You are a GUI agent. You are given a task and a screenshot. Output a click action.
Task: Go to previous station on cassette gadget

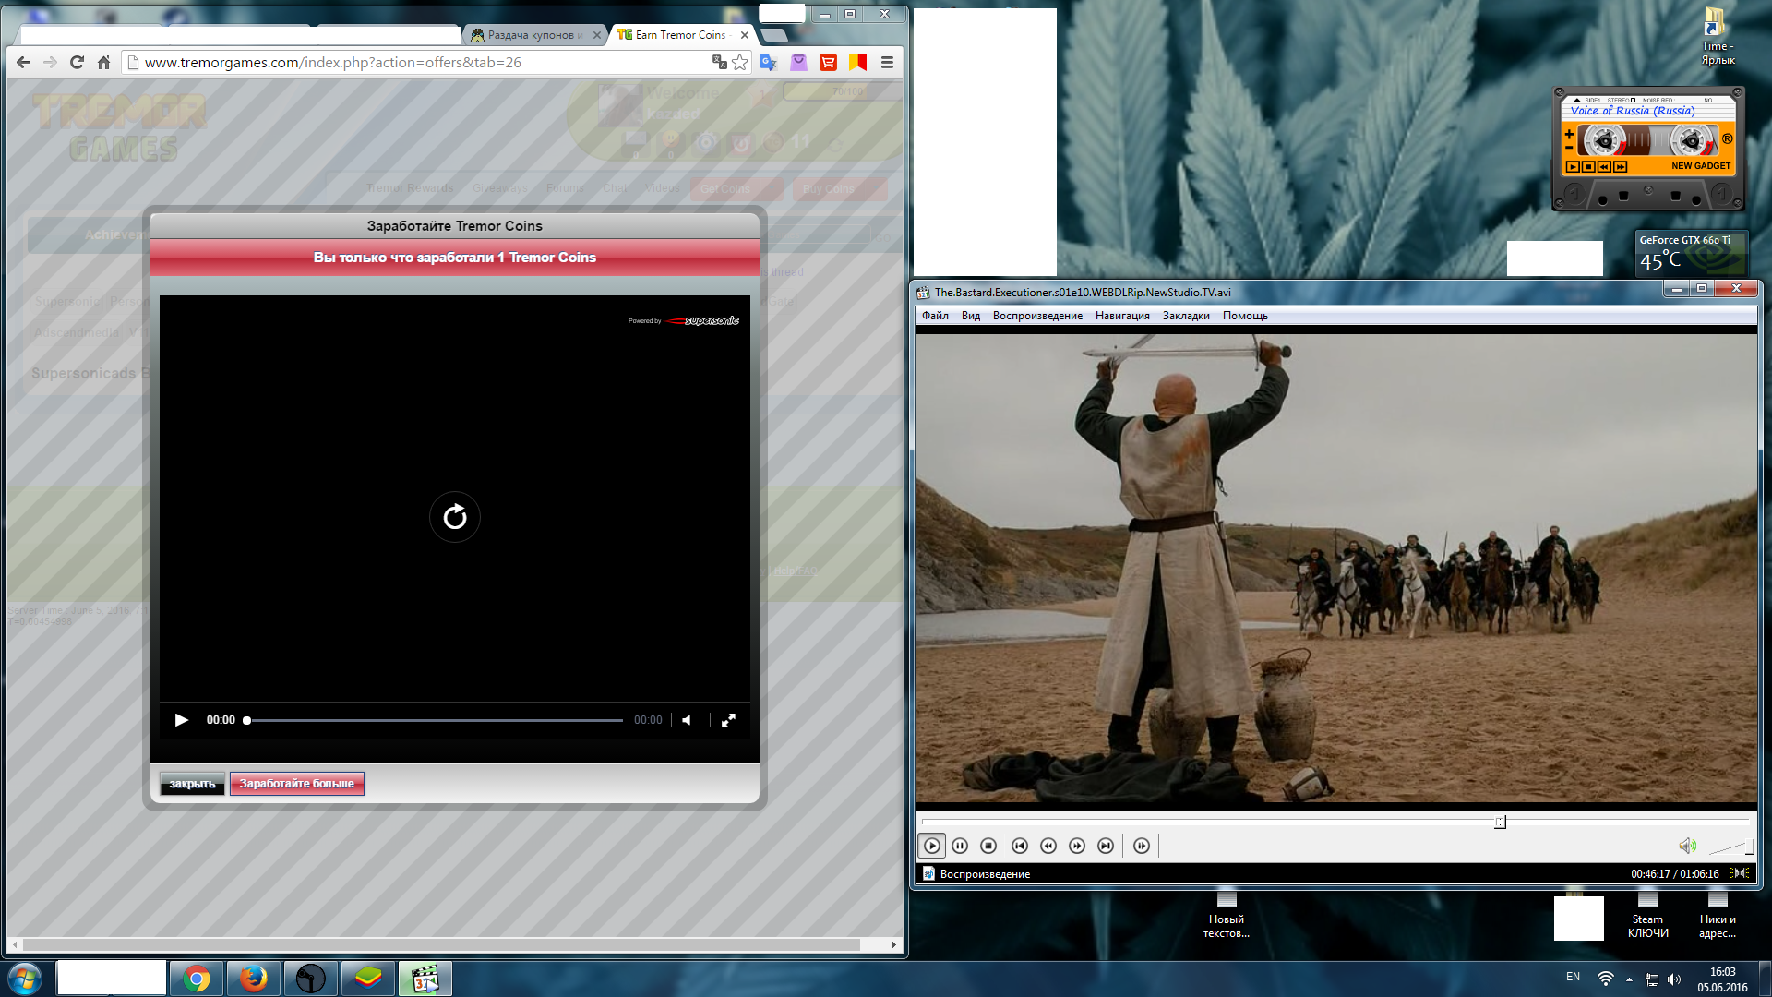1604,167
